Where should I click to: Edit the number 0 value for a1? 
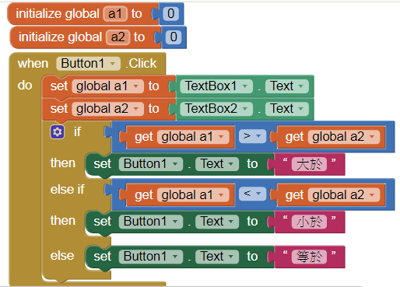(x=170, y=14)
